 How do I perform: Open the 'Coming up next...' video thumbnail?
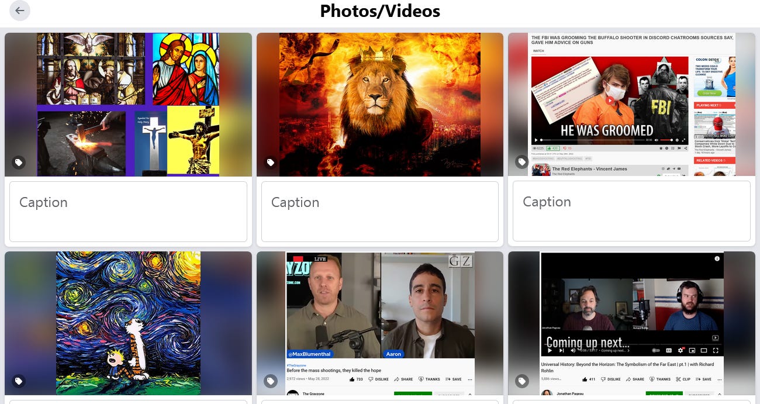[x=631, y=323]
